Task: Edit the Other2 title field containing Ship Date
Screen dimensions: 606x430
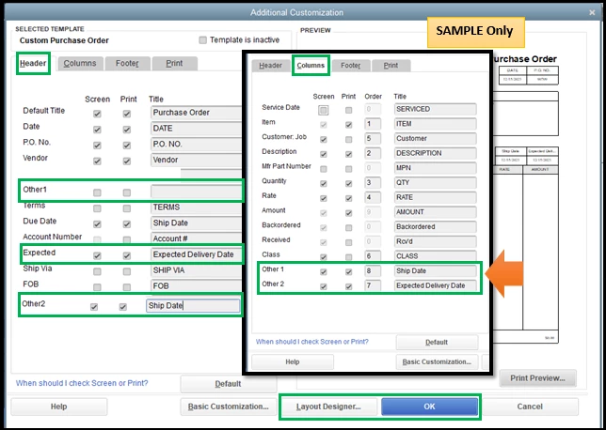Action: pos(193,305)
